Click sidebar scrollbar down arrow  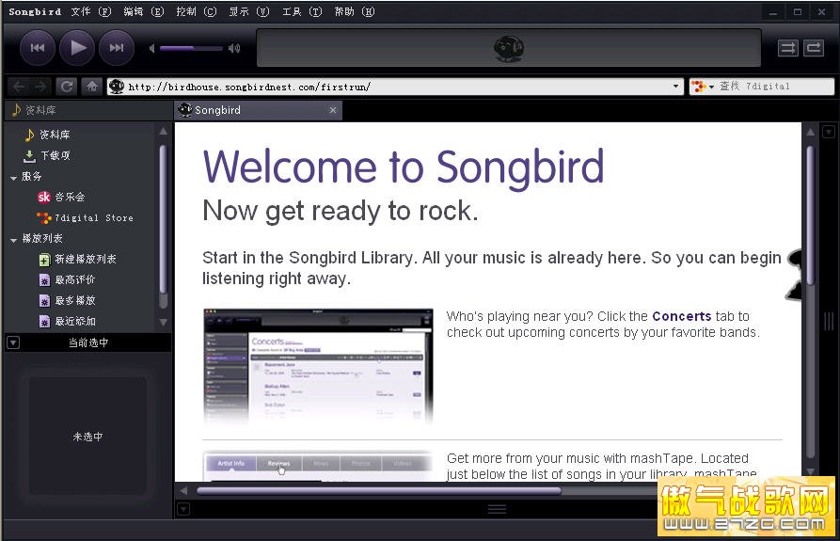(x=164, y=323)
